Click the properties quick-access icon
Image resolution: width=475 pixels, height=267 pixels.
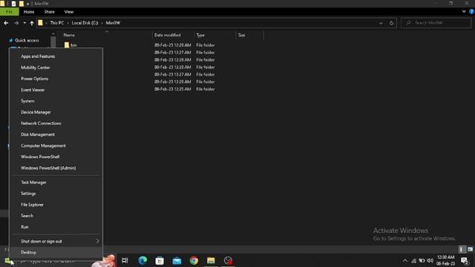pos(13,4)
